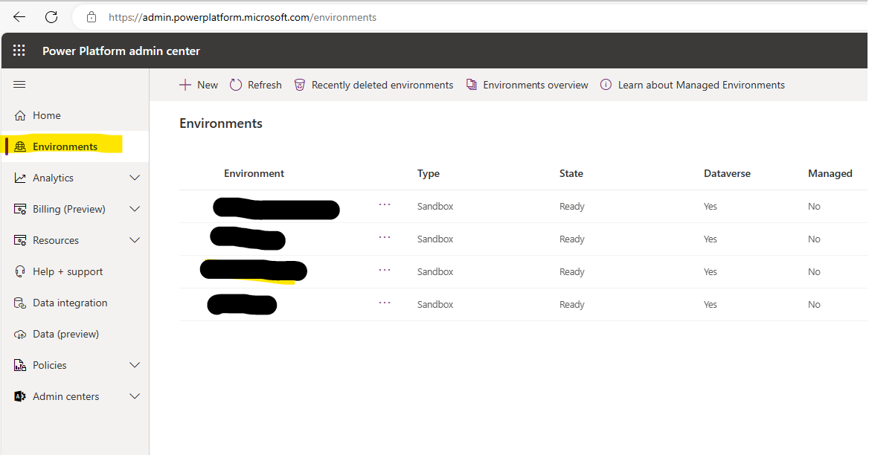Click the Environments globe icon

(x=20, y=146)
